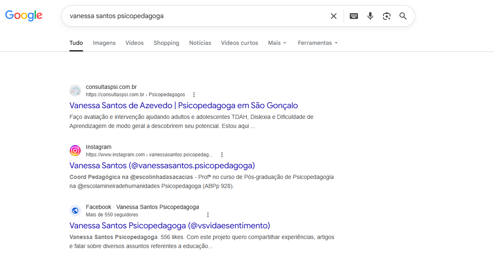This screenshot has height=253, width=494.
Task: Switch to the Imagens tab
Action: [x=104, y=43]
